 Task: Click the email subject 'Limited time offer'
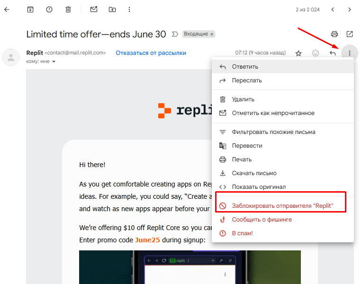click(96, 34)
